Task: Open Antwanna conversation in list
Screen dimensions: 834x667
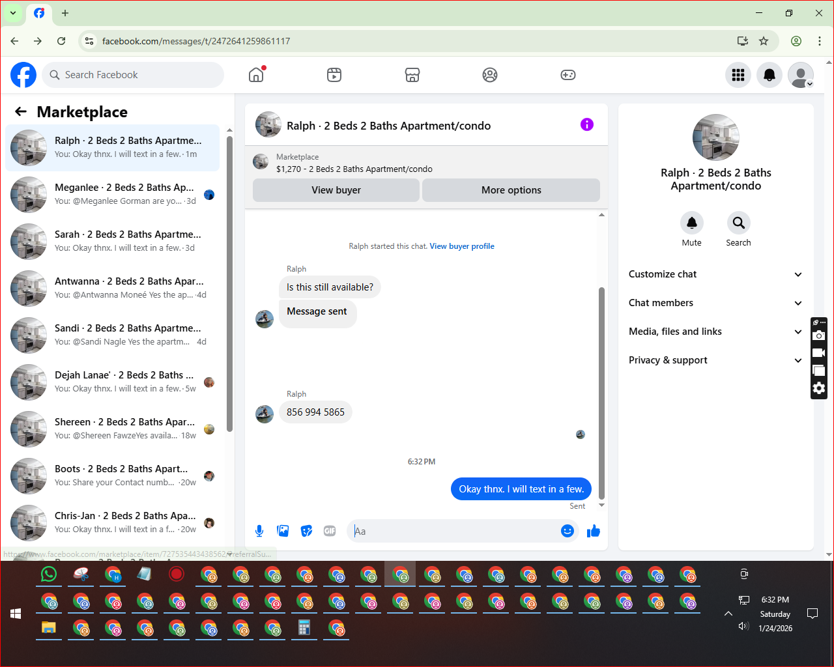Action: point(112,289)
